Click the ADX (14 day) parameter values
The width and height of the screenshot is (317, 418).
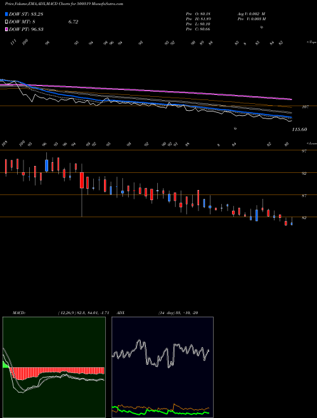tap(178, 313)
